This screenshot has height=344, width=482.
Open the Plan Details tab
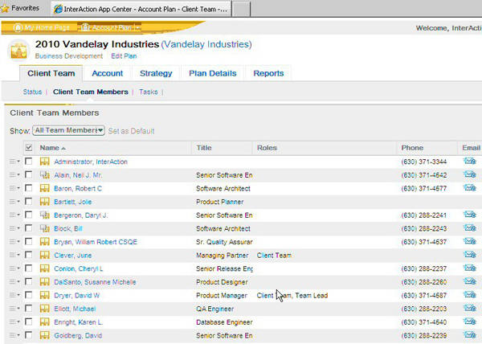pyautogui.click(x=212, y=73)
